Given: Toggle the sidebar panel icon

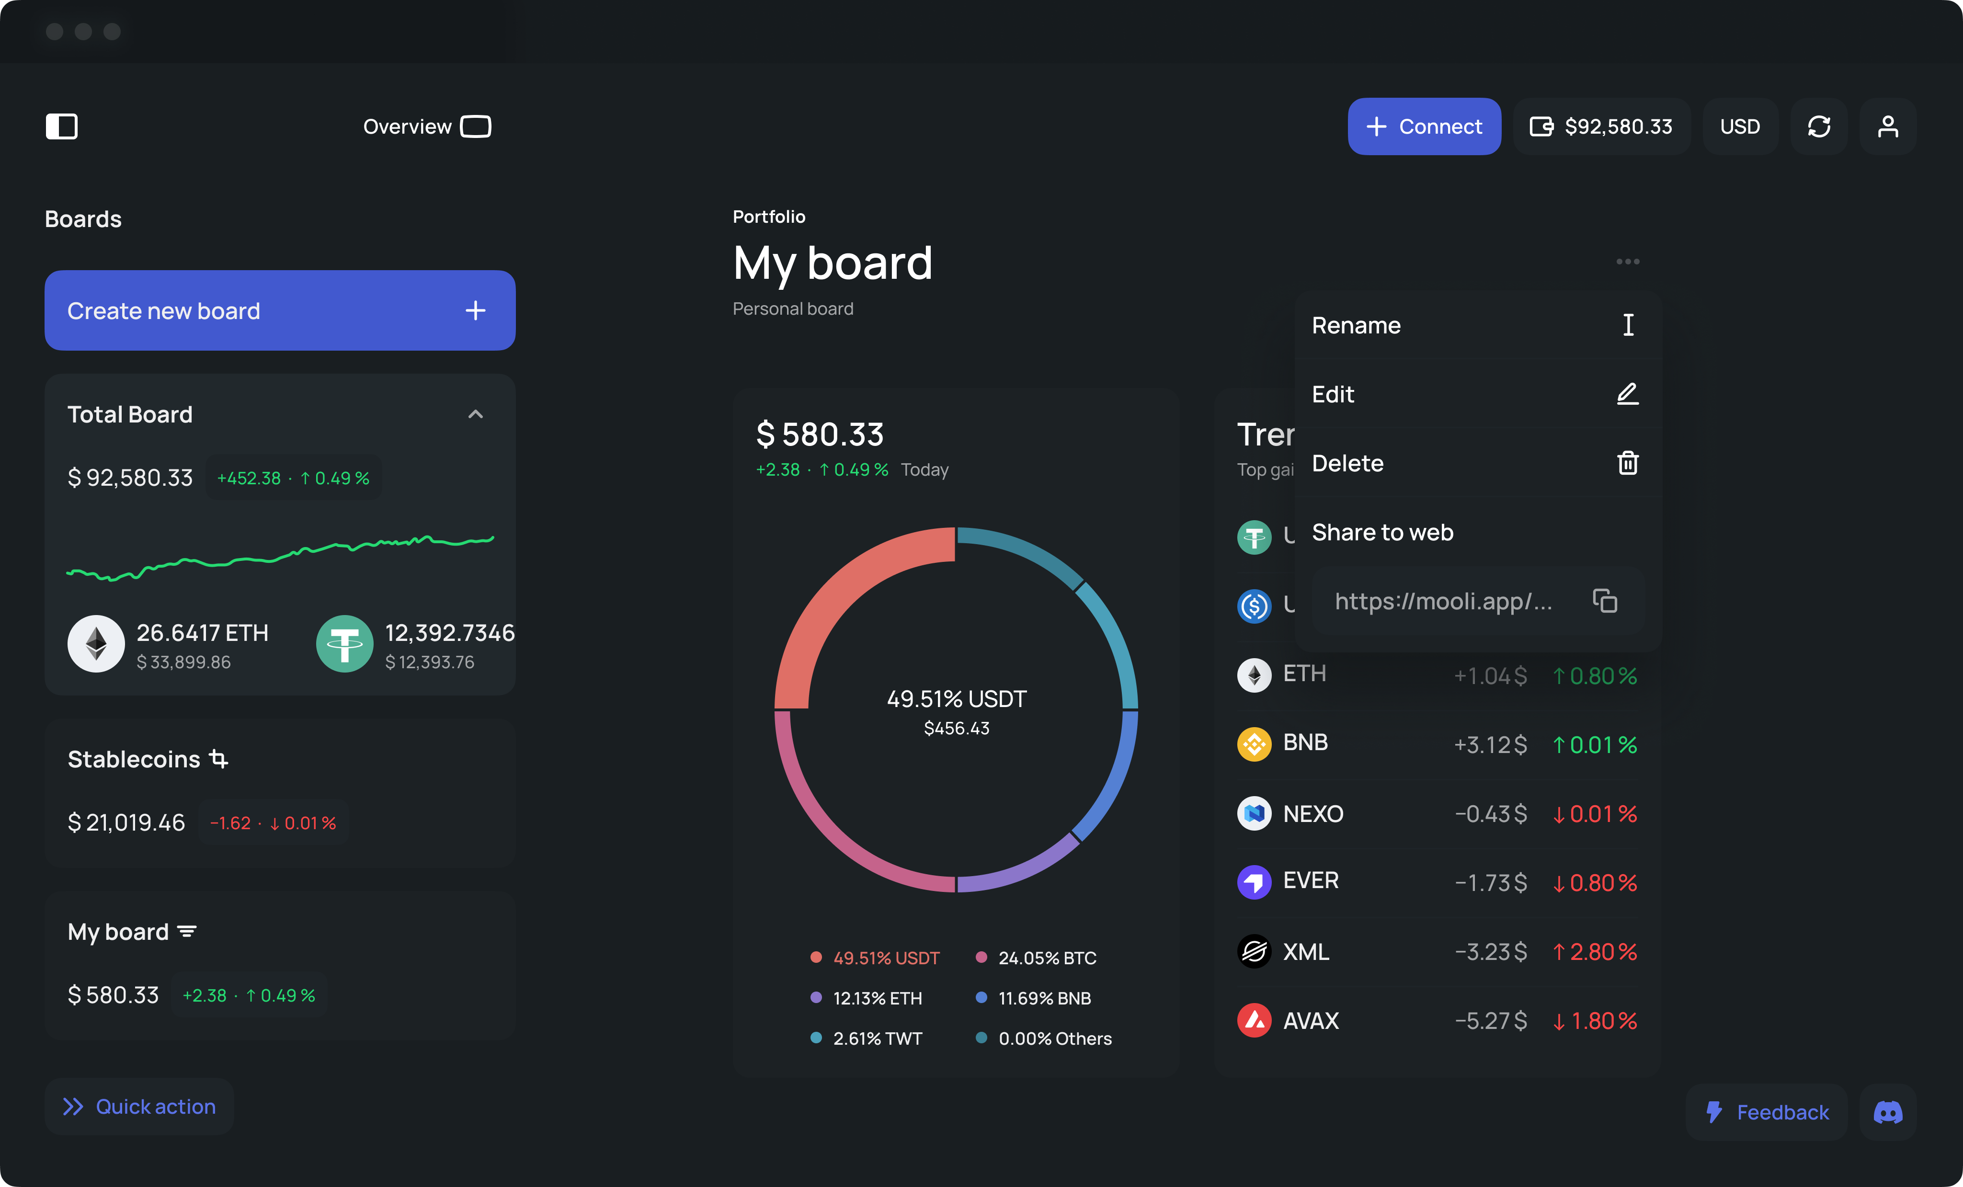Looking at the screenshot, I should tap(61, 126).
